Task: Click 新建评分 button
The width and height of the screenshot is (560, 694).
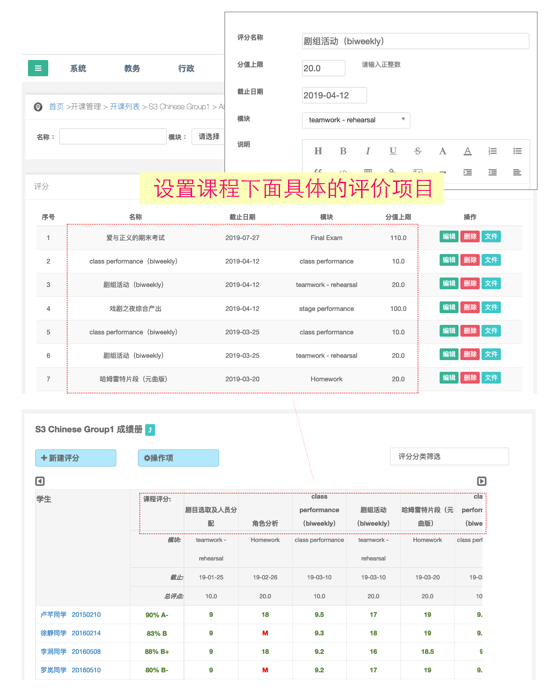Action: click(76, 458)
